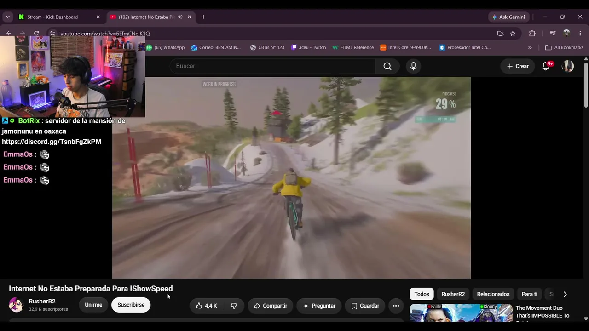This screenshot has height=331, width=589.
Task: Like the video with 4,4 K likes
Action: 207,306
